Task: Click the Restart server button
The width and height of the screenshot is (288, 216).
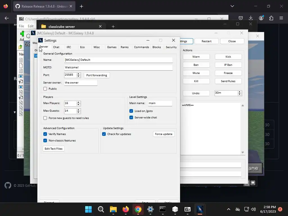Action: (206, 41)
